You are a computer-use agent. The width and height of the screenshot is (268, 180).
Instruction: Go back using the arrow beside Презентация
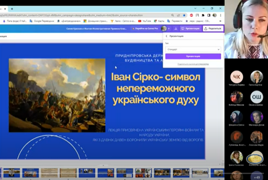pos(167,36)
